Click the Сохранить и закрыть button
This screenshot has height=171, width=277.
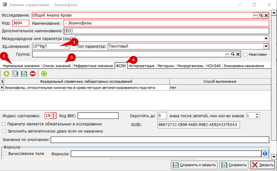195,165
